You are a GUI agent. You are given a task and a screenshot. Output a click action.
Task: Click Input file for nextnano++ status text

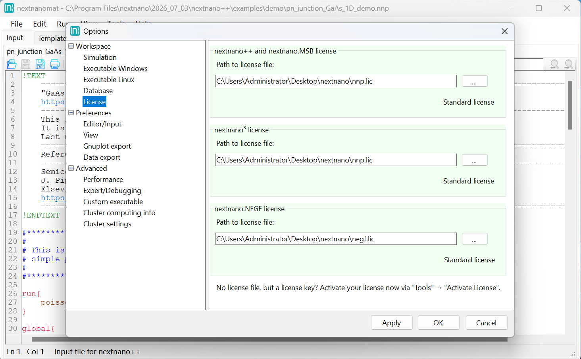[97, 351]
